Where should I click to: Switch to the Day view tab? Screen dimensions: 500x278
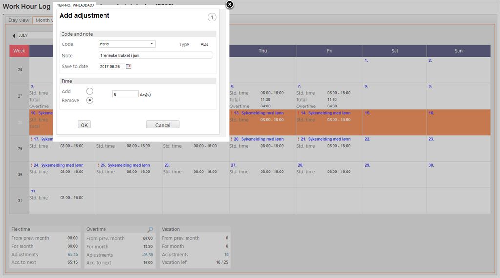pyautogui.click(x=20, y=20)
